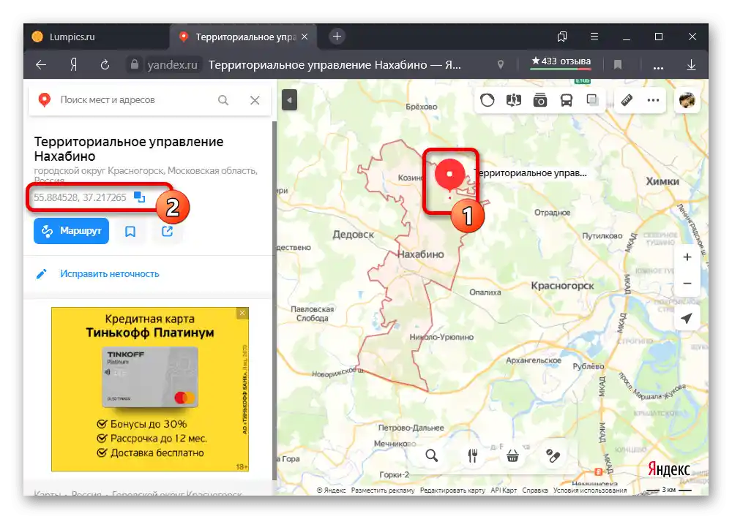Click the location pin in the address bar

click(501, 65)
